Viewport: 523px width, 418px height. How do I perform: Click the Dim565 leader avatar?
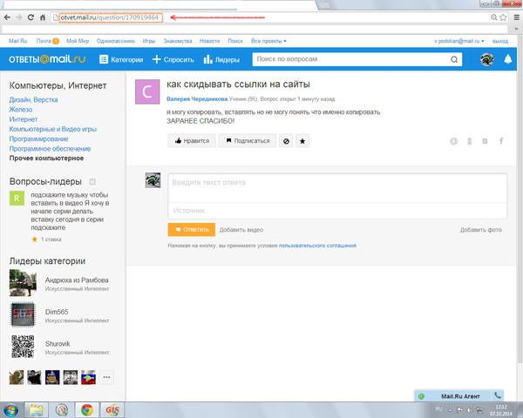22,313
